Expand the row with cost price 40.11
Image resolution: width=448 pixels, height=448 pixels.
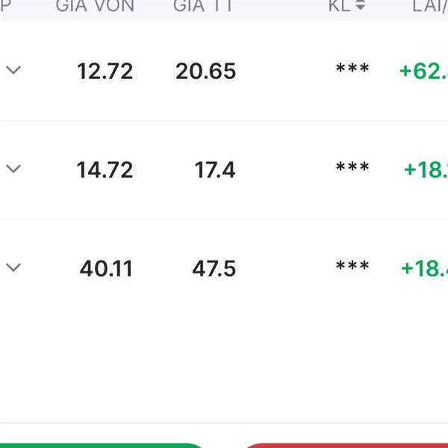pos(13,267)
